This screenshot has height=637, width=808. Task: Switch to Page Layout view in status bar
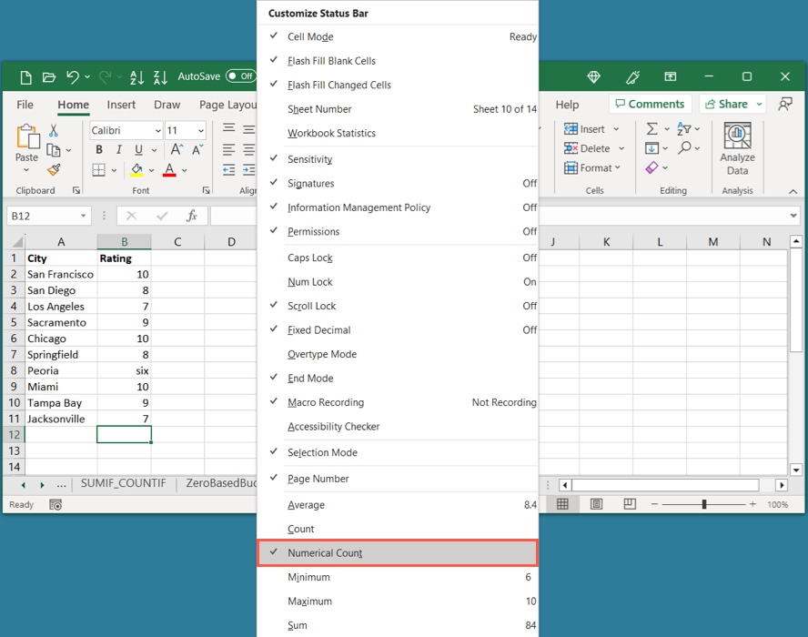click(595, 504)
